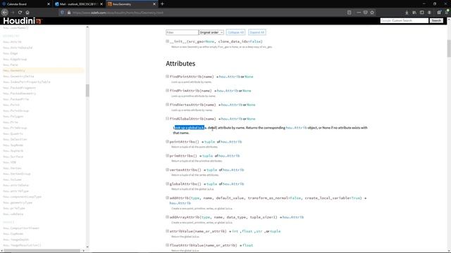Open the tracking protection shield icon
This screenshot has height=253, width=451.
click(x=63, y=13)
